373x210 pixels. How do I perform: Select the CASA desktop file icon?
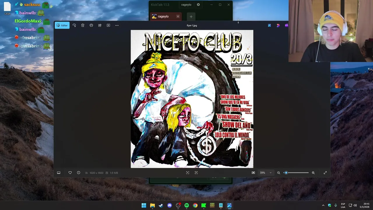[x=7, y=8]
